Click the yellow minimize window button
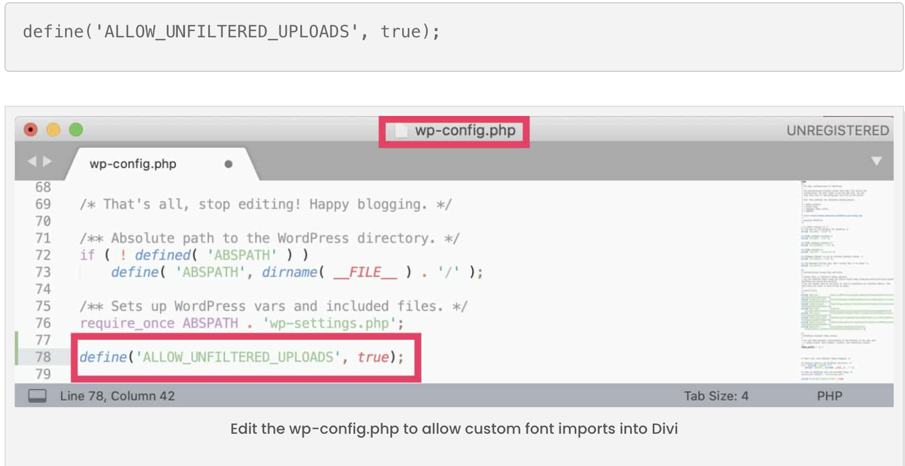 point(53,130)
